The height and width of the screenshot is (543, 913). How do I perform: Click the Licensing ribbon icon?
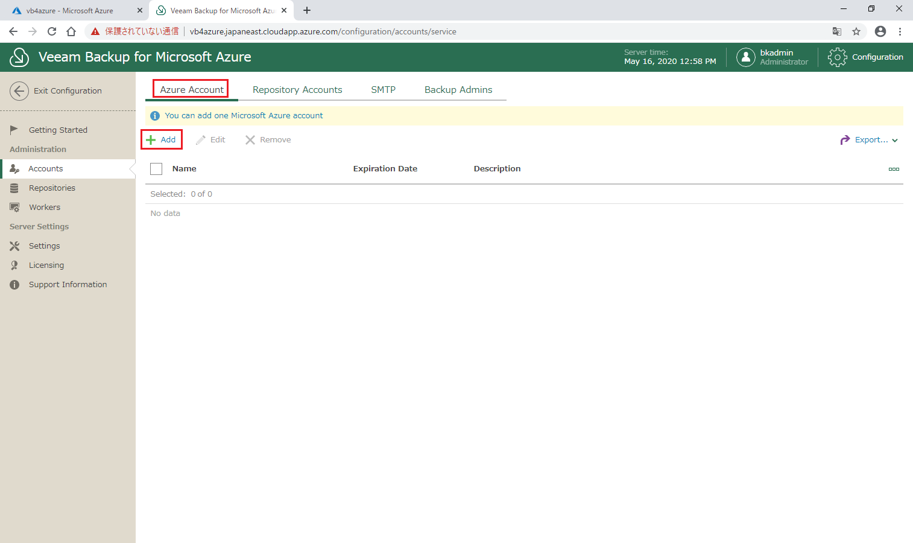coord(14,265)
